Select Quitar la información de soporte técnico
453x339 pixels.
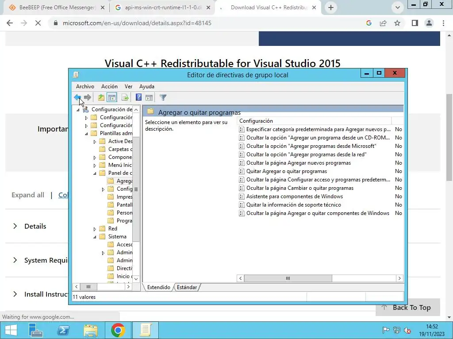[x=294, y=205]
